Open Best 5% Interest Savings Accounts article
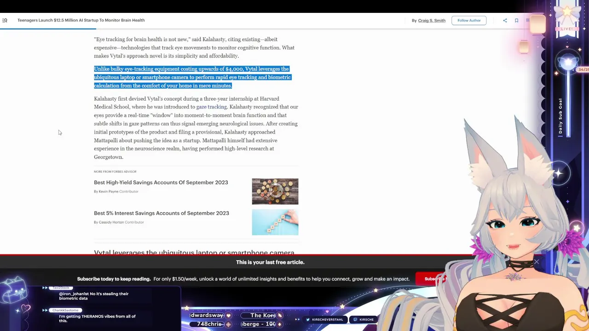The height and width of the screenshot is (331, 589). point(162,213)
